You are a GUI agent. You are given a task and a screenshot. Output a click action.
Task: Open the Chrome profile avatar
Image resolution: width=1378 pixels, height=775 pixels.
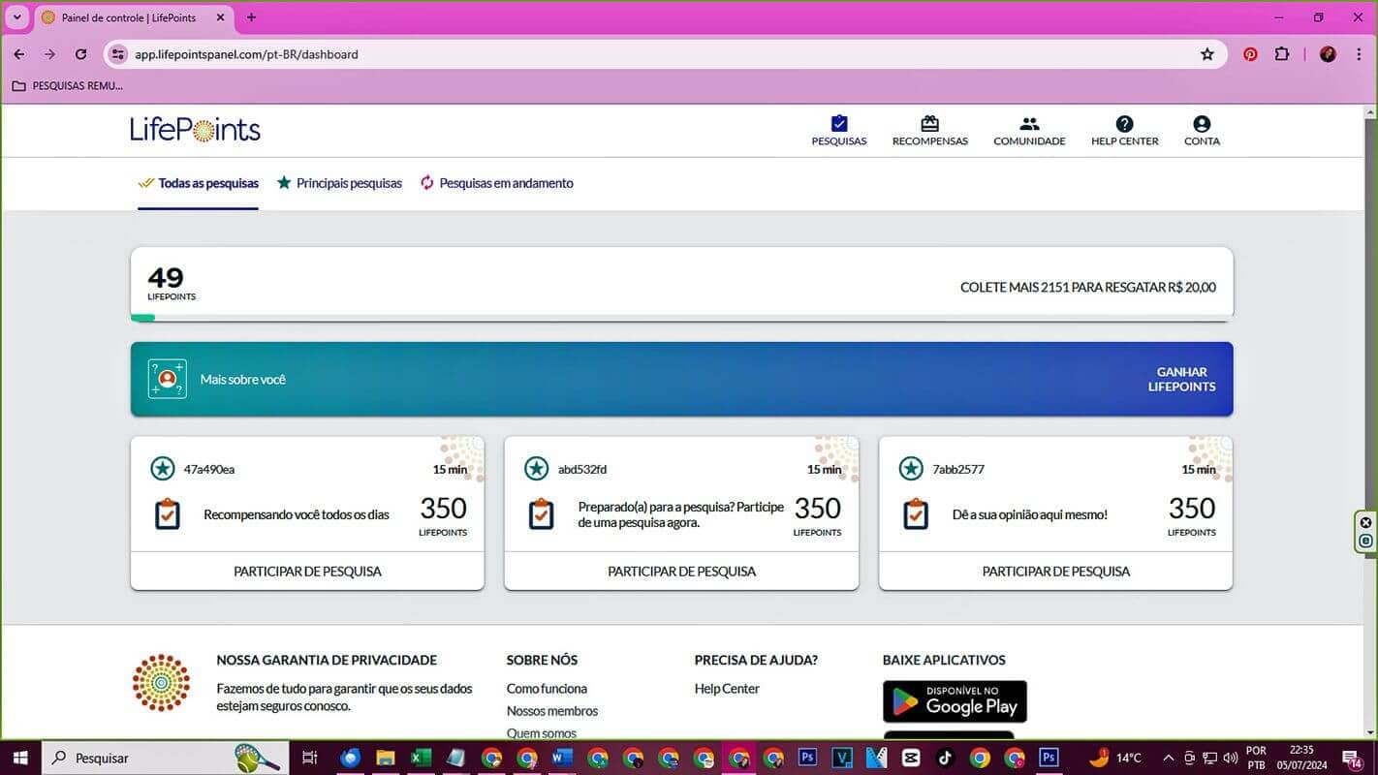1328,54
